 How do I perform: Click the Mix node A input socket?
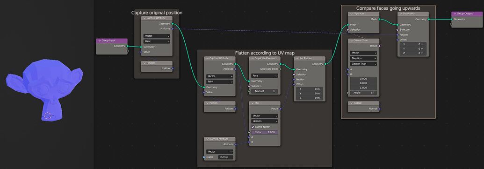[249, 137]
